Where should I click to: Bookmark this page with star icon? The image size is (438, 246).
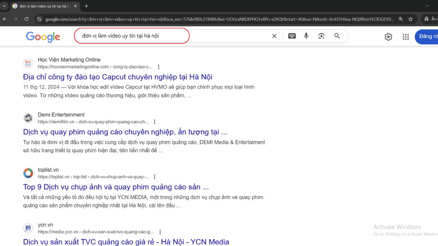coord(411,19)
